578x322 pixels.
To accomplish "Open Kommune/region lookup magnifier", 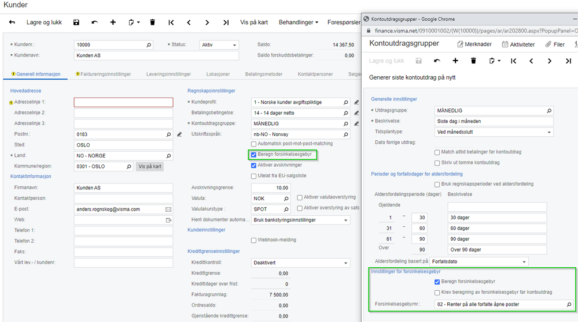I will click(x=129, y=167).
